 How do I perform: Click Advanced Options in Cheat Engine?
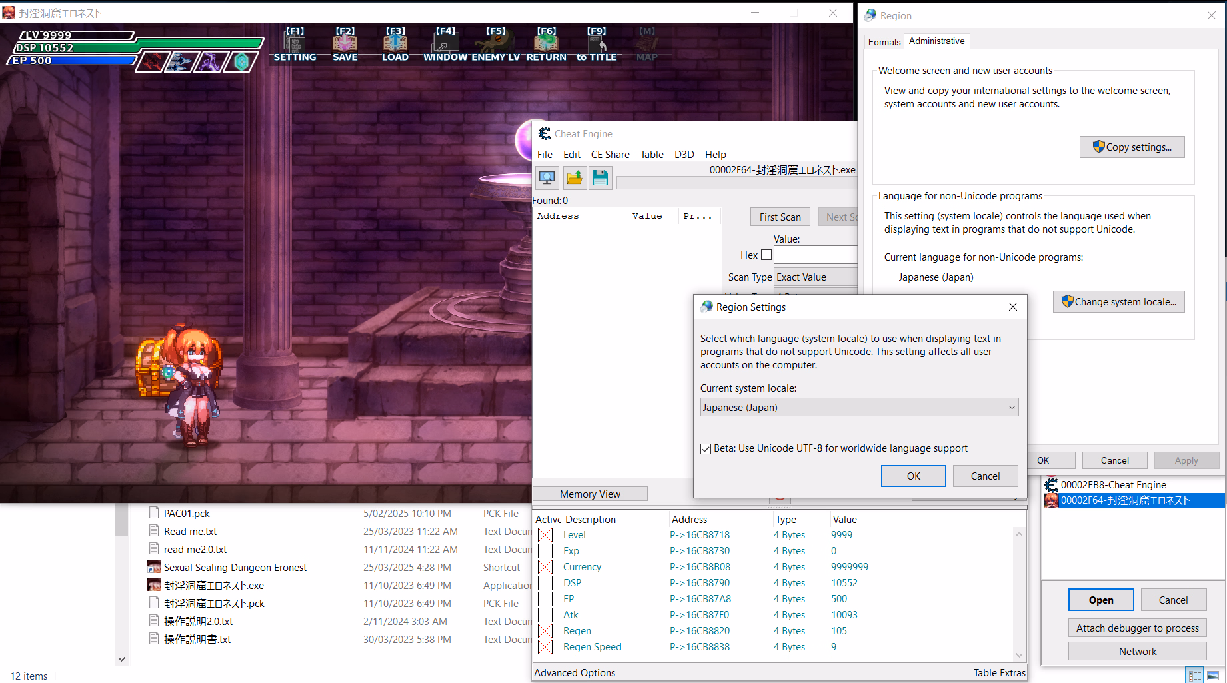pos(575,672)
